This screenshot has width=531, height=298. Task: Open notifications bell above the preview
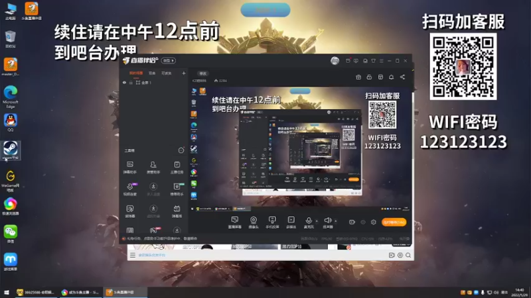pos(391,77)
